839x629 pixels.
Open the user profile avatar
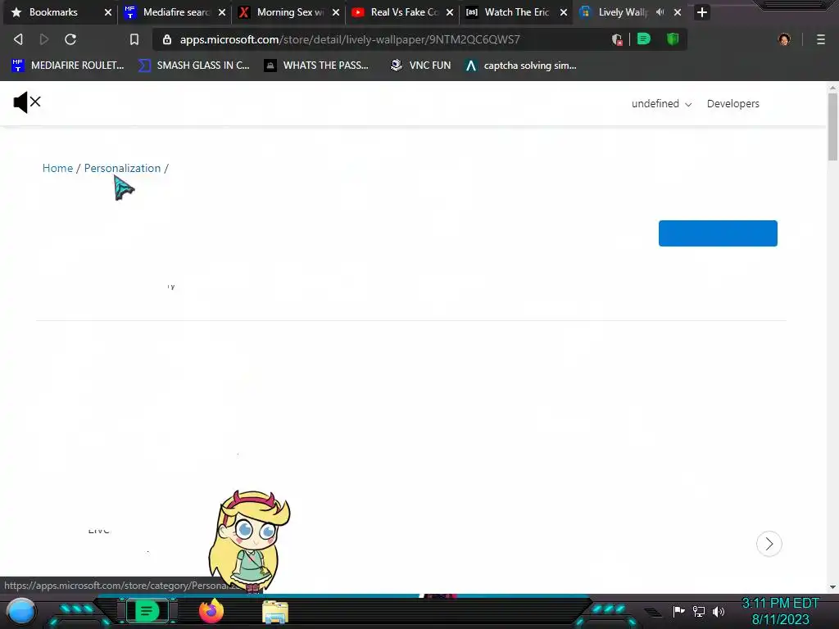pos(784,39)
